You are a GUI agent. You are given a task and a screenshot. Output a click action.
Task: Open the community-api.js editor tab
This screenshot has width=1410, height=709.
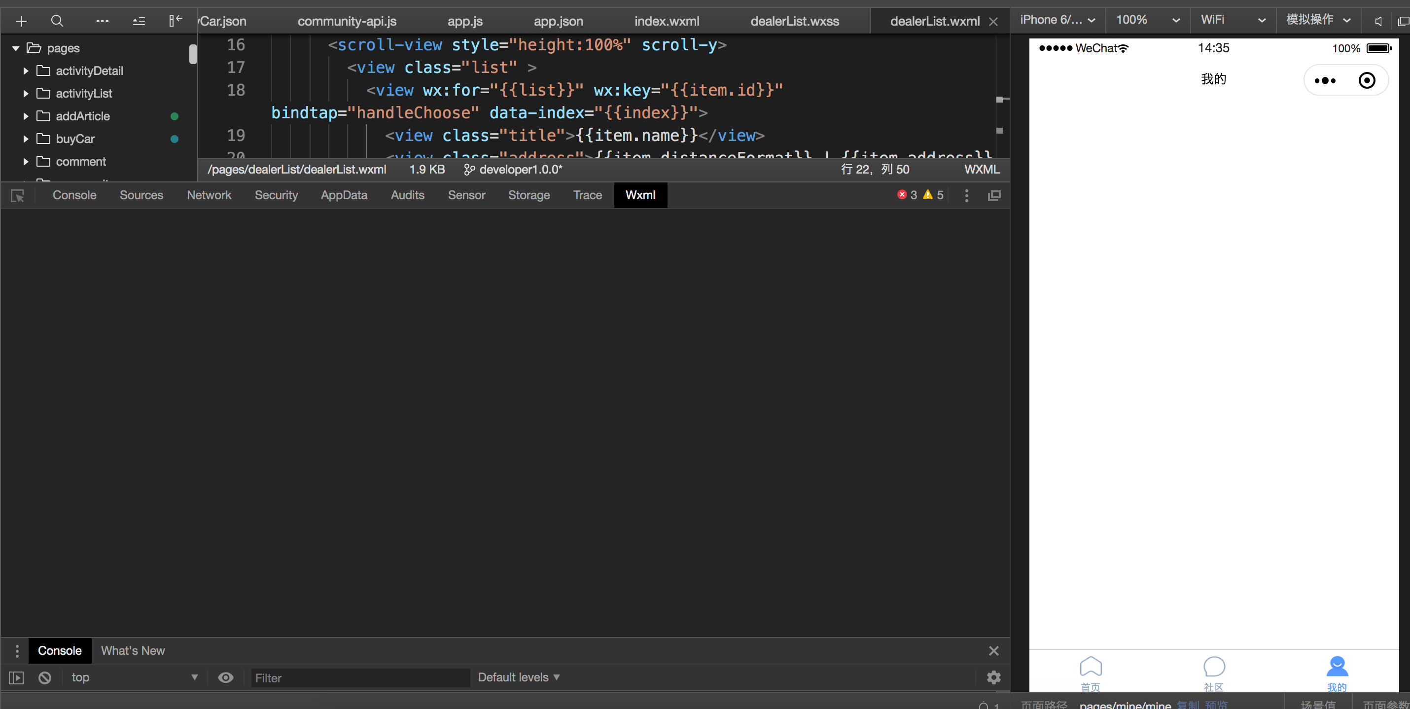347,21
